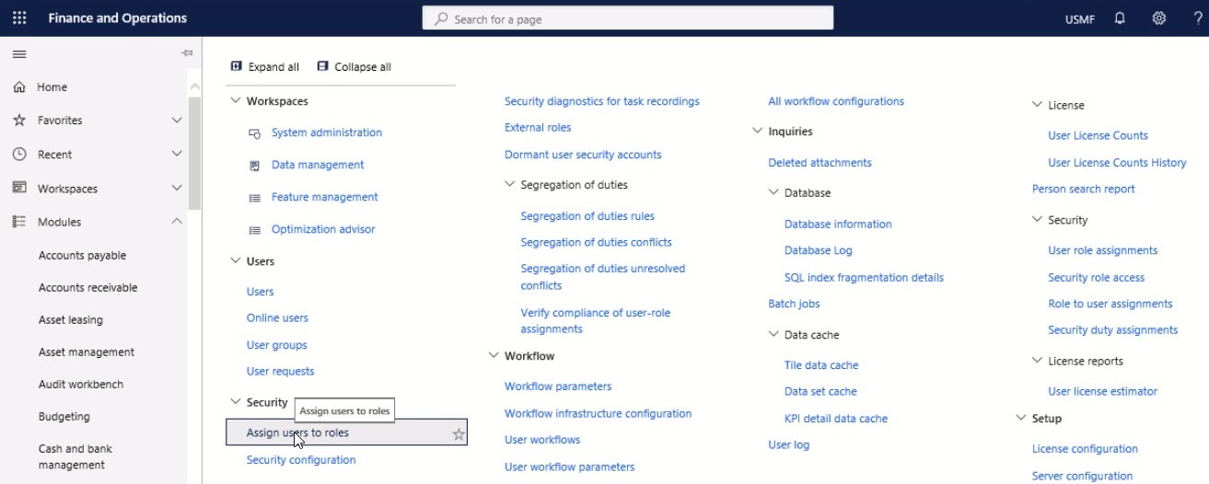This screenshot has width=1209, height=484.
Task: Open License configuration link
Action: click(x=1085, y=449)
